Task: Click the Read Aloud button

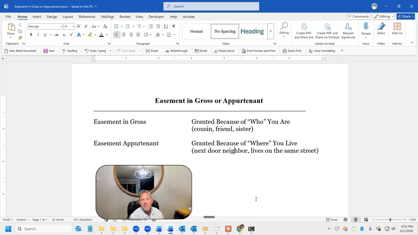Action: 224,51
